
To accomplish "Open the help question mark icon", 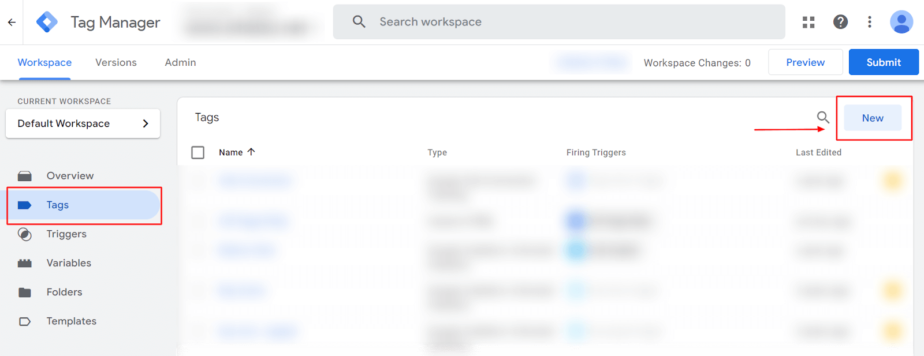I will point(840,22).
